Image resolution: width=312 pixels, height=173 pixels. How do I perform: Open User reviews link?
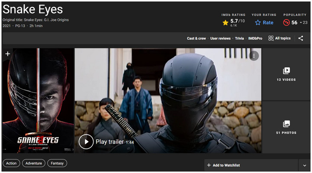click(x=220, y=38)
